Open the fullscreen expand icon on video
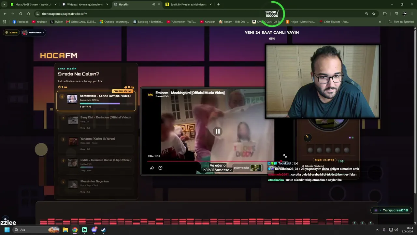417x235 pixels. (x=285, y=156)
